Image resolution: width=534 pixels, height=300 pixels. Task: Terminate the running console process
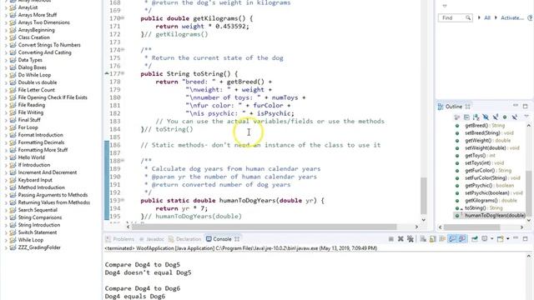point(391,239)
